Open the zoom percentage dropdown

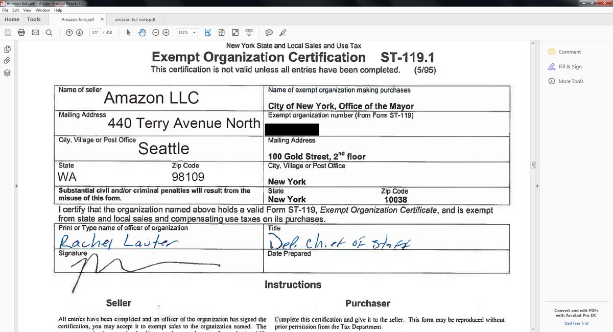pos(195,32)
